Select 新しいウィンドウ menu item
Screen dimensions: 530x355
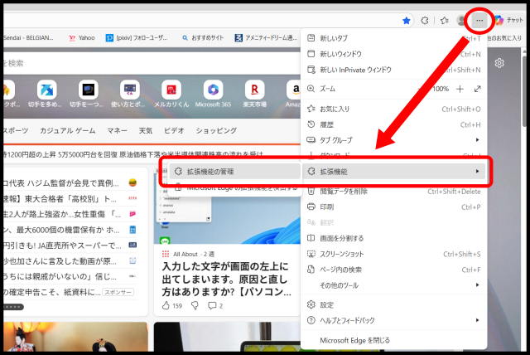394,54
